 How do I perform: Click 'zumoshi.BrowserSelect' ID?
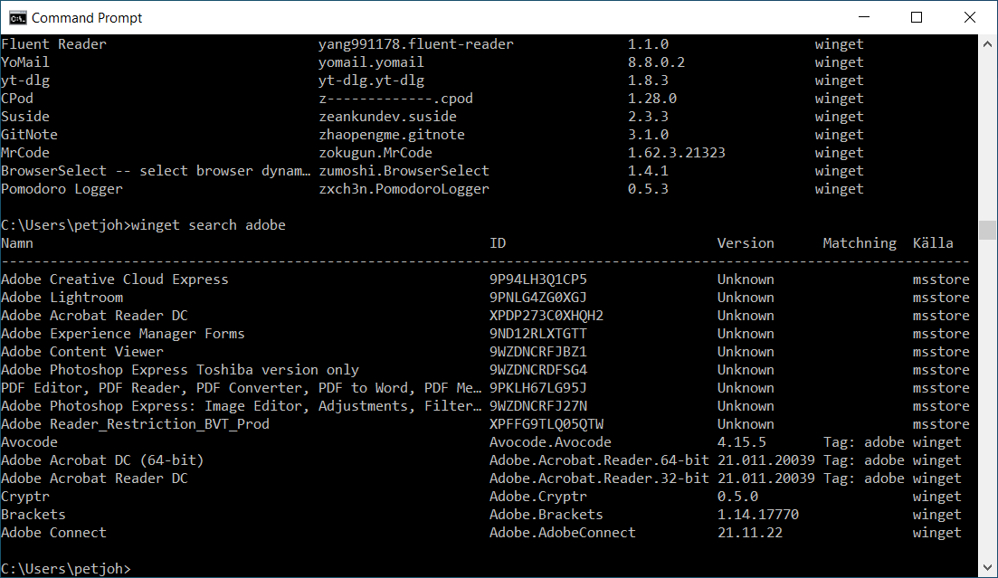(x=404, y=171)
